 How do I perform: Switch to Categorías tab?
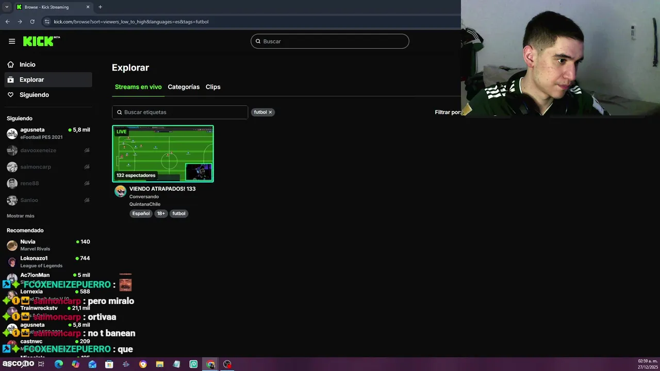[184, 87]
